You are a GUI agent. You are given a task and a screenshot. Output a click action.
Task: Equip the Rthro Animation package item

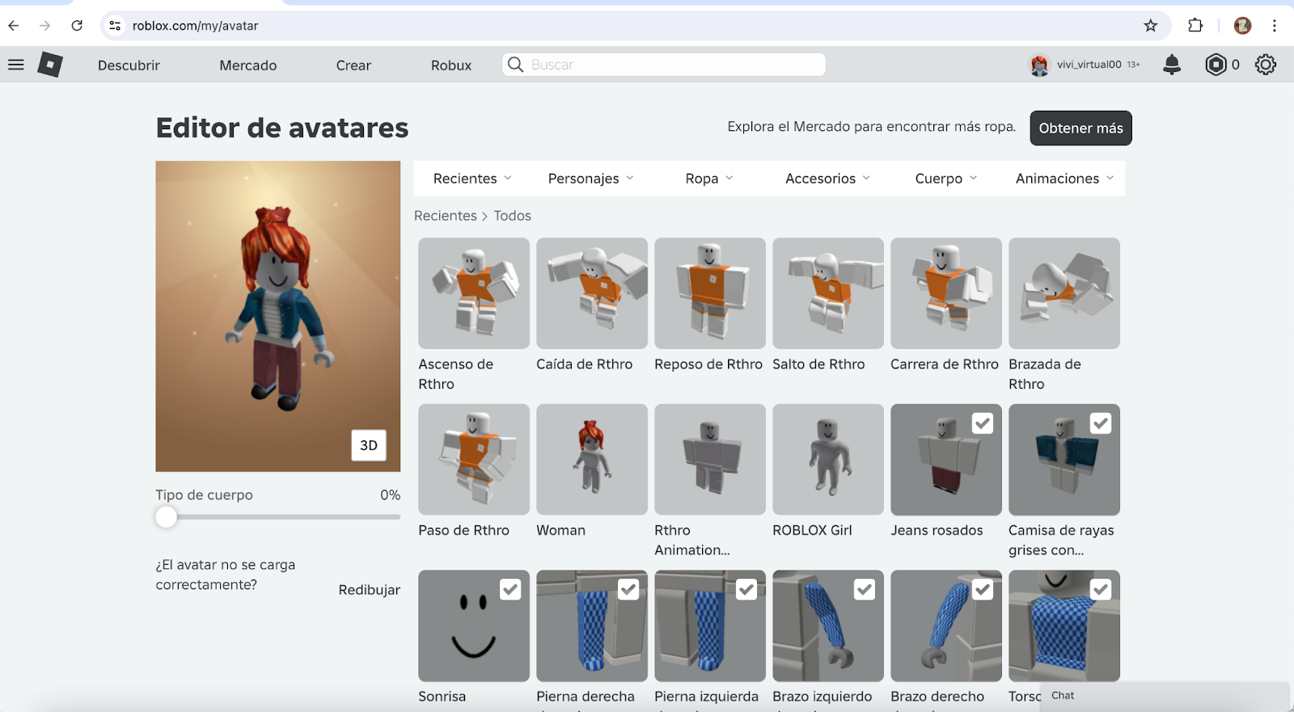coord(710,459)
